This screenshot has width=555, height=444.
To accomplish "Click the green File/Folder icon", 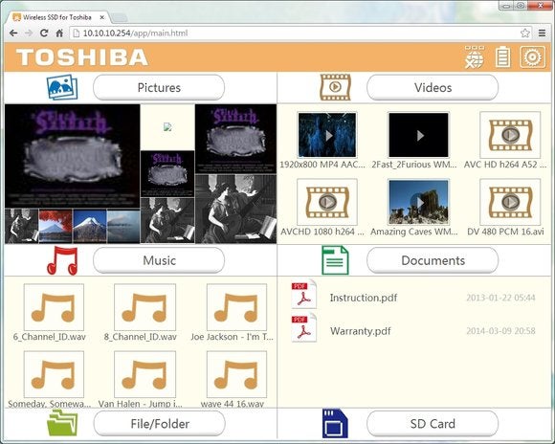I will pyautogui.click(x=62, y=423).
